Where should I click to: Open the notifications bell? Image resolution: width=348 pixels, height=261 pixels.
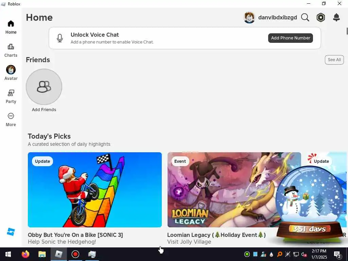336,17
